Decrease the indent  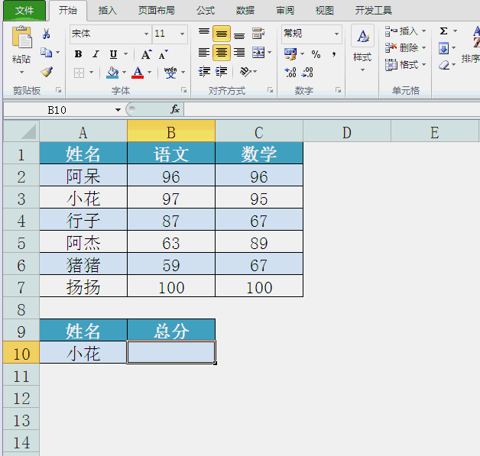[204, 72]
